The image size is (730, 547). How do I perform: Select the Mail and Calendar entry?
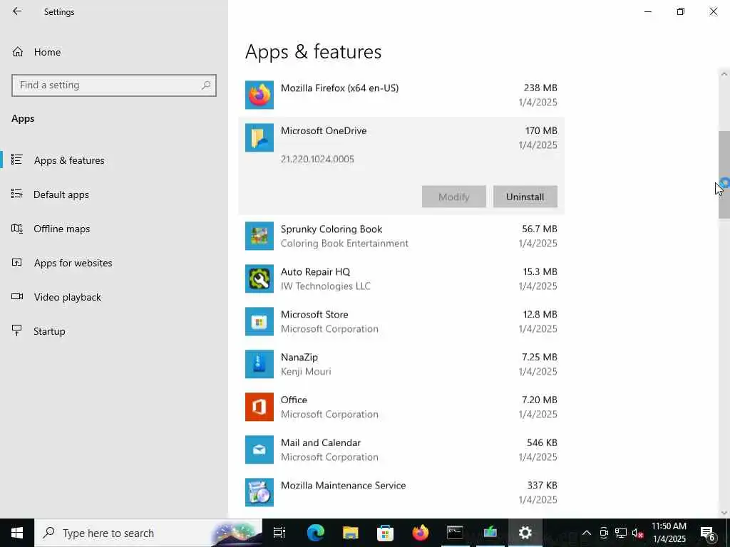pyautogui.click(x=401, y=450)
